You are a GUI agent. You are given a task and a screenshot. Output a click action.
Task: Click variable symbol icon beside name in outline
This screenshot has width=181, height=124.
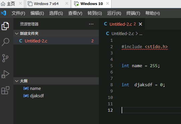coord(26,89)
